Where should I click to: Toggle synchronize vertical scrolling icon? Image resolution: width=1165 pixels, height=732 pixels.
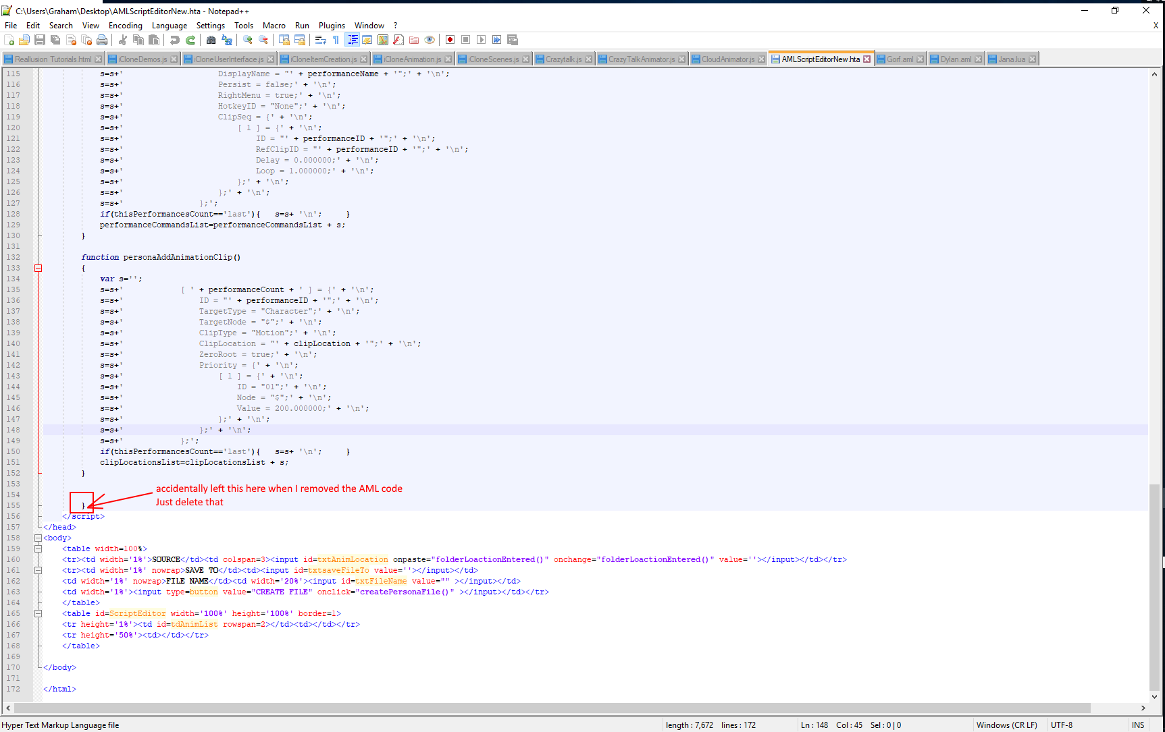(284, 40)
